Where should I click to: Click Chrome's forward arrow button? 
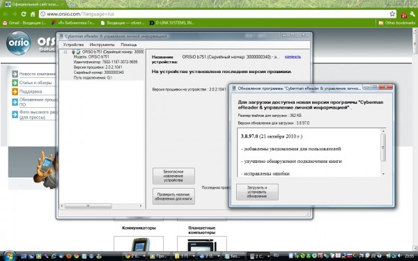pos(15,14)
